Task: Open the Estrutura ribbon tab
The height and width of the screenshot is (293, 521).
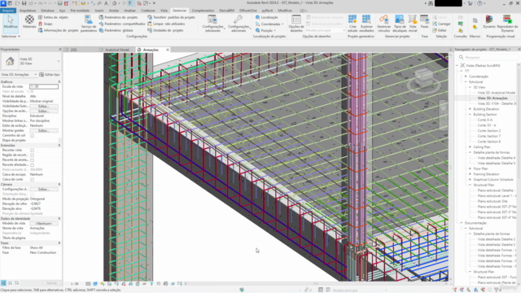Action: point(47,11)
